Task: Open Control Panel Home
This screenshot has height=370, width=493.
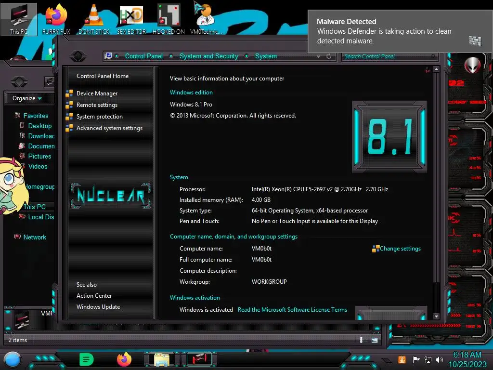Action: click(103, 76)
